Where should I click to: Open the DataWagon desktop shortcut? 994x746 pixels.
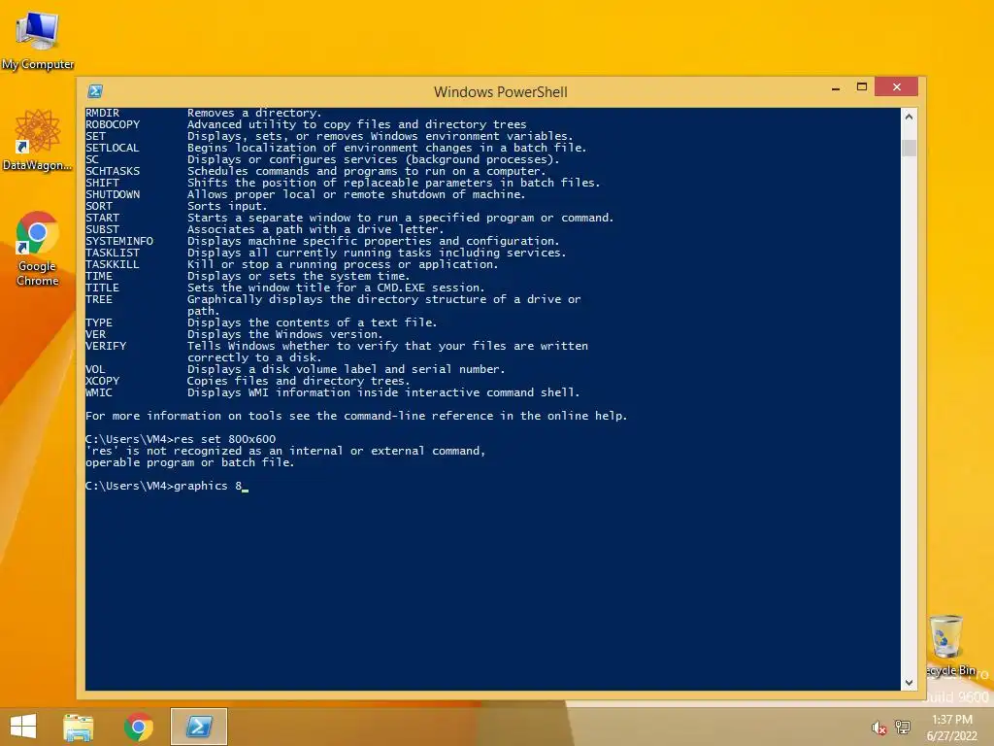click(38, 140)
